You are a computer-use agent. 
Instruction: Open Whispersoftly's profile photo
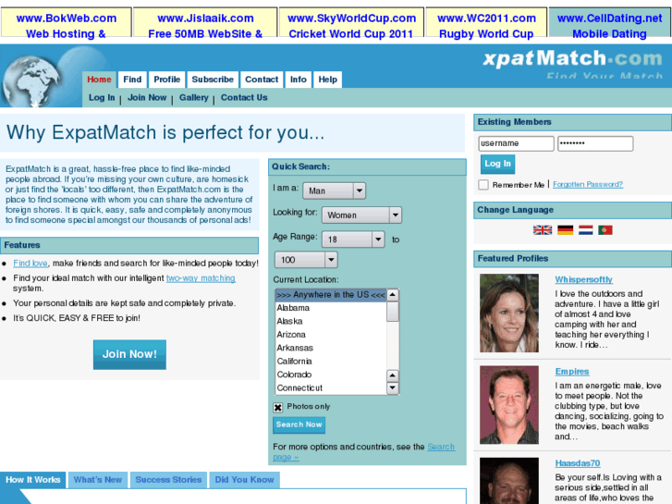tap(509, 313)
